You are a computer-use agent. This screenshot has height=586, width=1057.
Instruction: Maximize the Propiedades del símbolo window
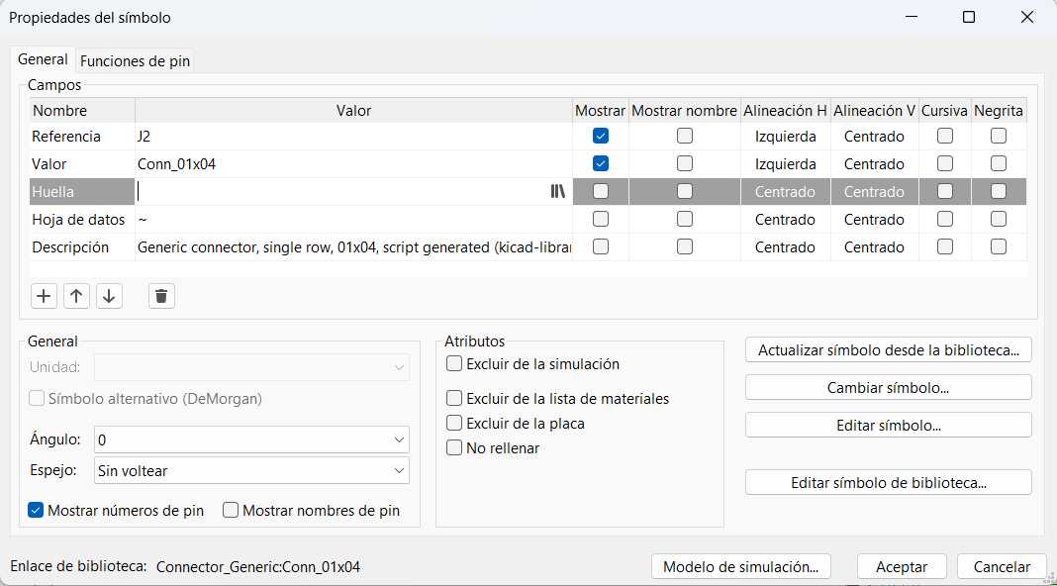pos(969,17)
